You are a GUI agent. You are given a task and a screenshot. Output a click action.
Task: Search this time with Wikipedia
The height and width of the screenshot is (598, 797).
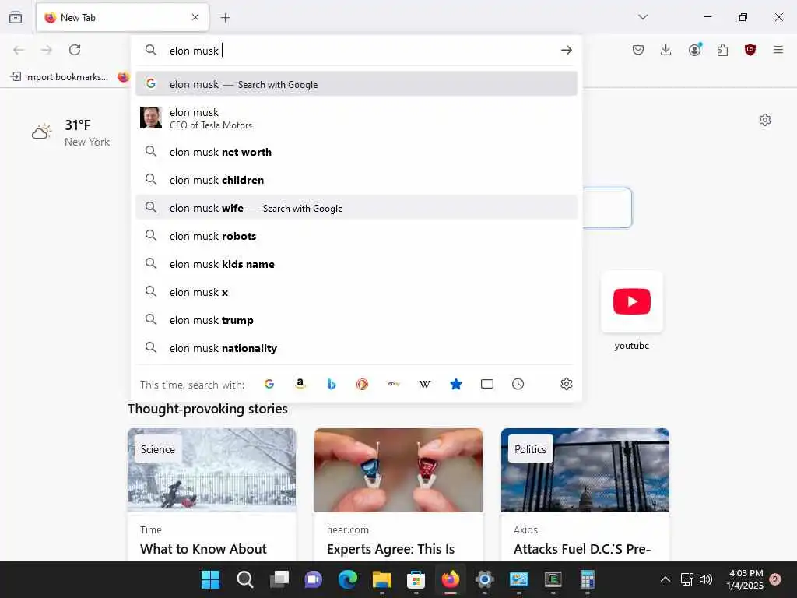click(425, 384)
